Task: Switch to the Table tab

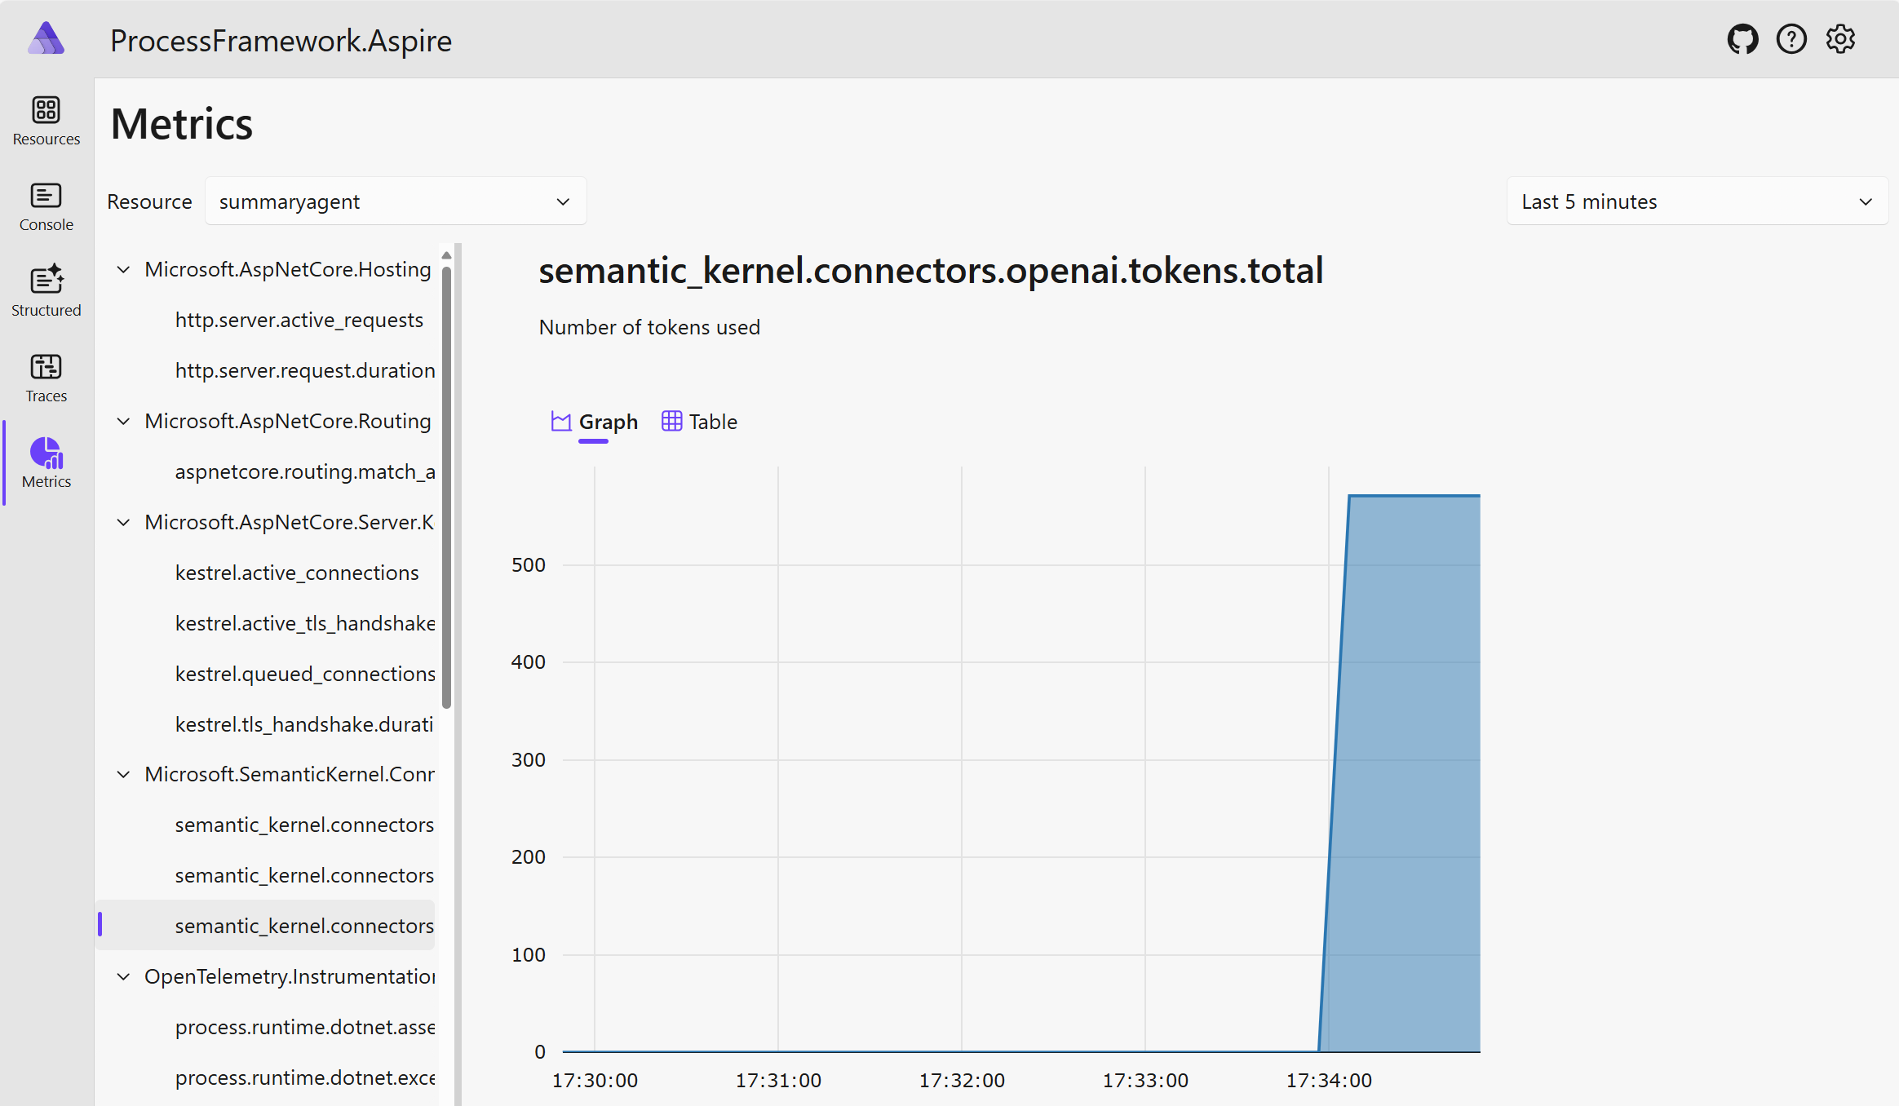Action: [x=700, y=422]
